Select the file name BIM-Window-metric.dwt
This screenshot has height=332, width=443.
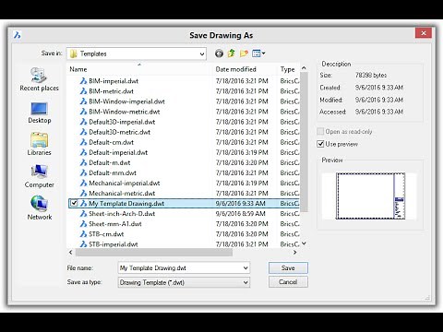coord(125,112)
